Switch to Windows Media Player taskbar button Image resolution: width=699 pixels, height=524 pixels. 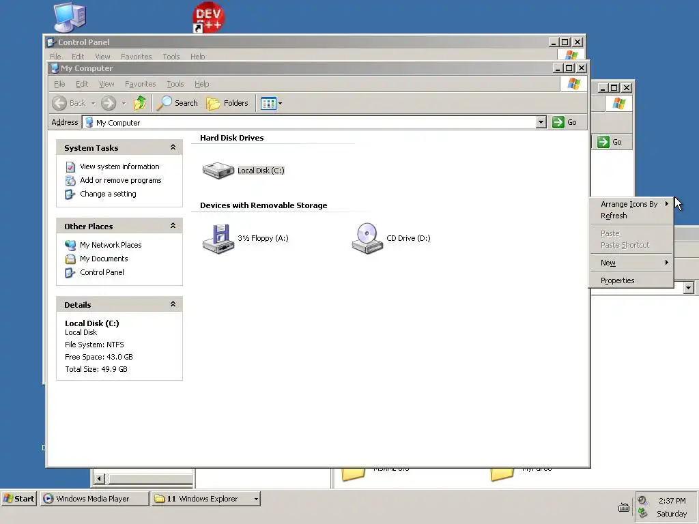tap(94, 499)
